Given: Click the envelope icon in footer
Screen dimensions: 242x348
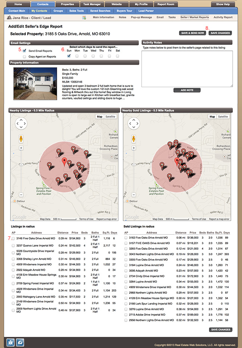Looking at the screenshot, I should (20, 342).
